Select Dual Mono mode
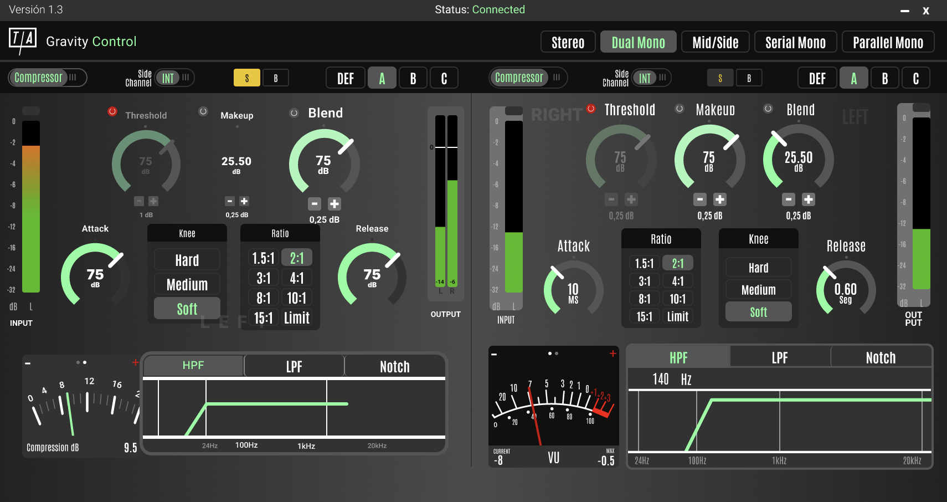Image resolution: width=947 pixels, height=502 pixels. pos(639,42)
